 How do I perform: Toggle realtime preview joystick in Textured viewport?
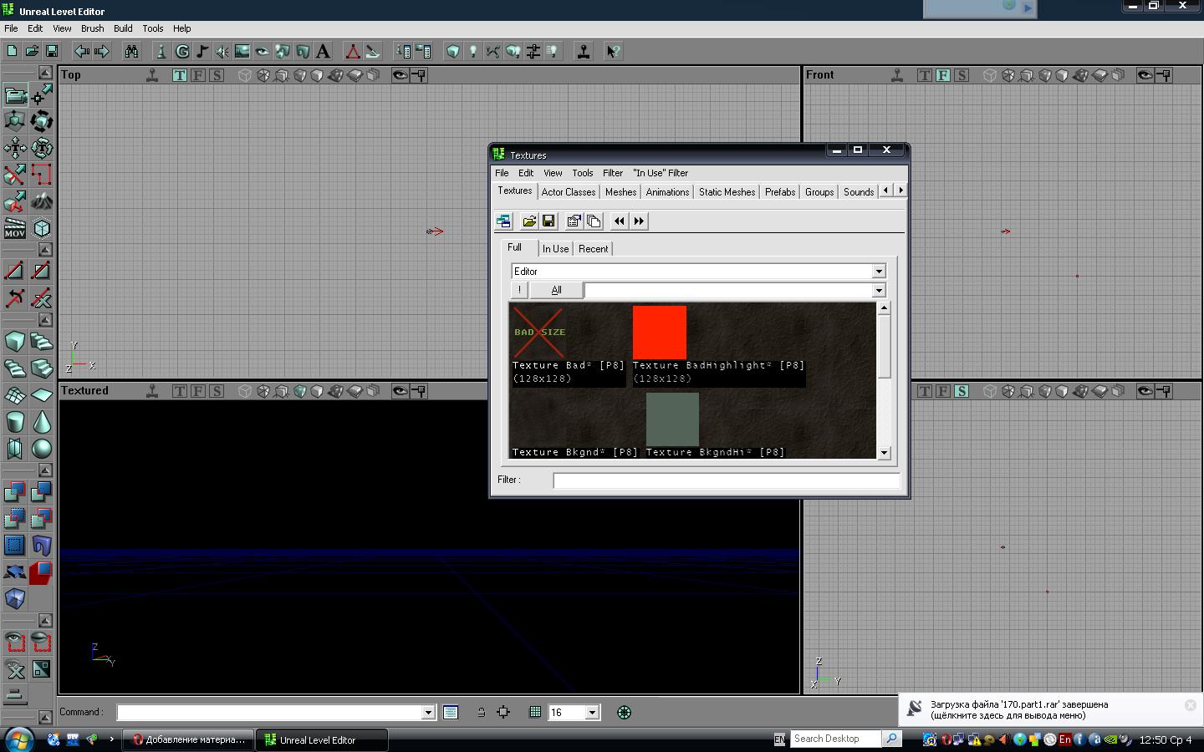[x=152, y=391]
